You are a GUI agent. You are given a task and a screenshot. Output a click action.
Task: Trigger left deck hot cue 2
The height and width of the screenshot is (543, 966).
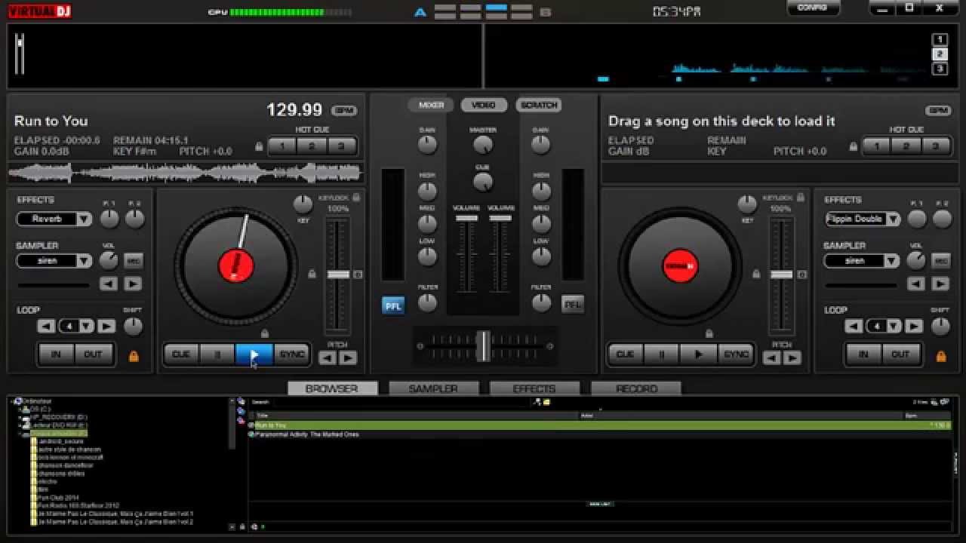coord(311,146)
